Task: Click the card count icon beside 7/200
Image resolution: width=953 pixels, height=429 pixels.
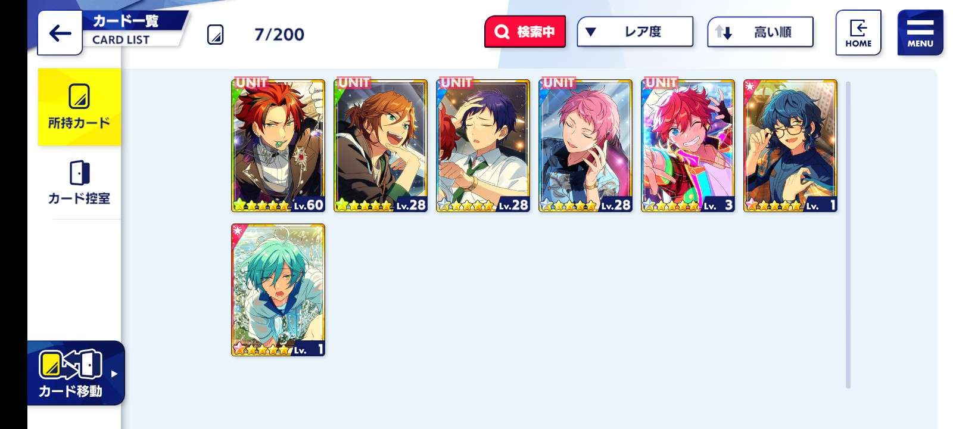Action: 215,35
